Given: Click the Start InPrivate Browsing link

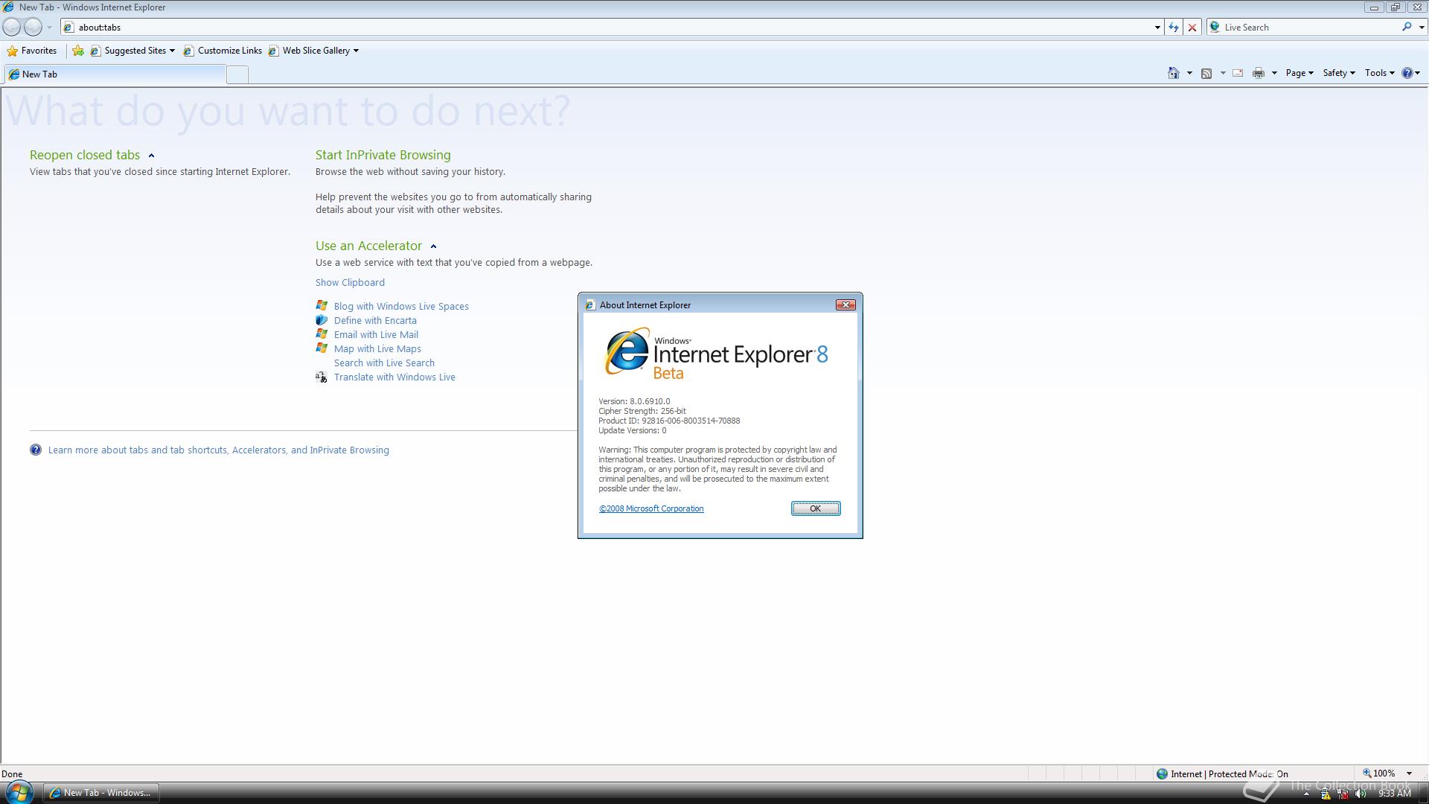Looking at the screenshot, I should coord(383,155).
